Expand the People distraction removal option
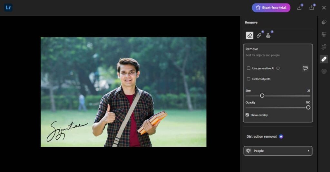Screen dimensions: 330x172 278,151
